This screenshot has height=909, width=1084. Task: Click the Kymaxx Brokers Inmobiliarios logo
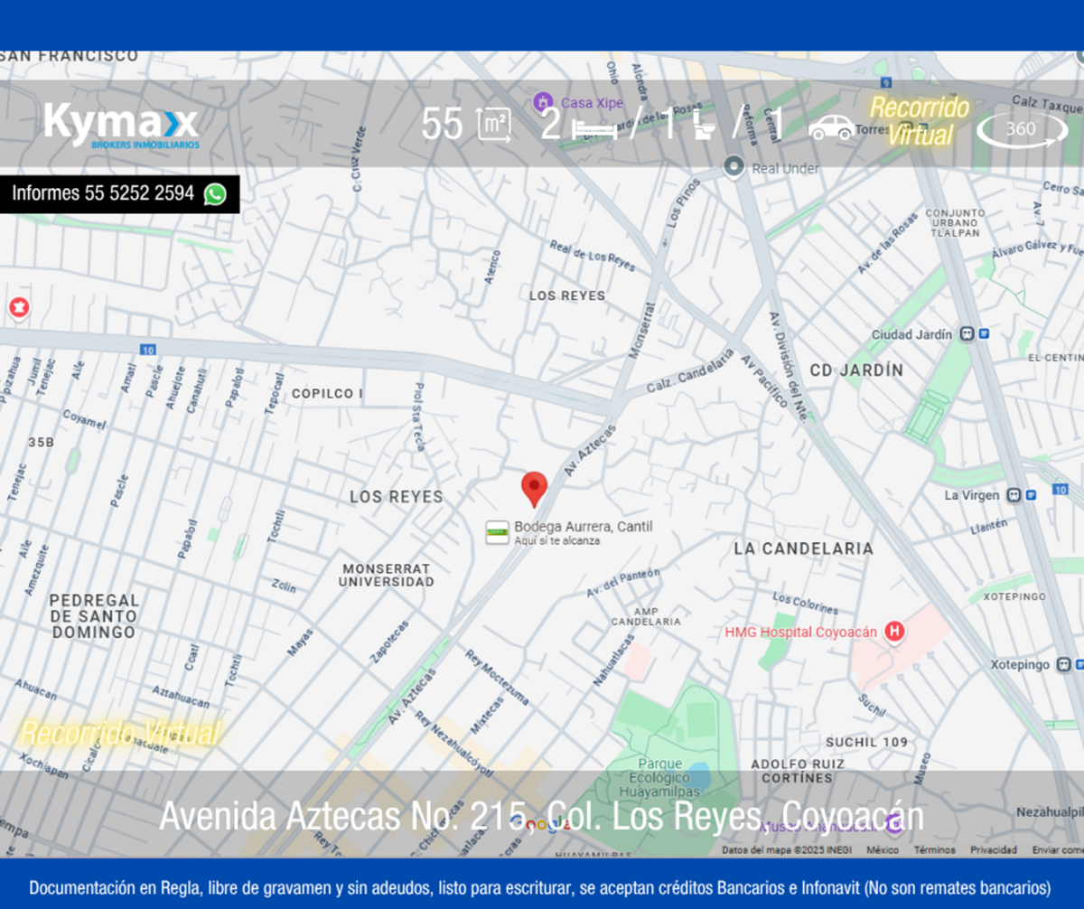[122, 126]
